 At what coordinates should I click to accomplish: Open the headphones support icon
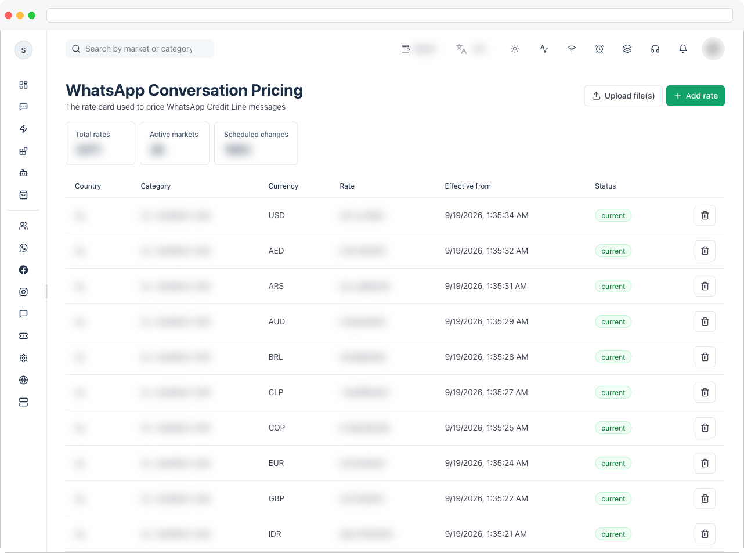pyautogui.click(x=655, y=49)
